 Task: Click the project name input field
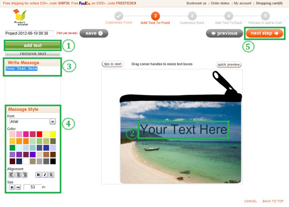click(x=29, y=34)
